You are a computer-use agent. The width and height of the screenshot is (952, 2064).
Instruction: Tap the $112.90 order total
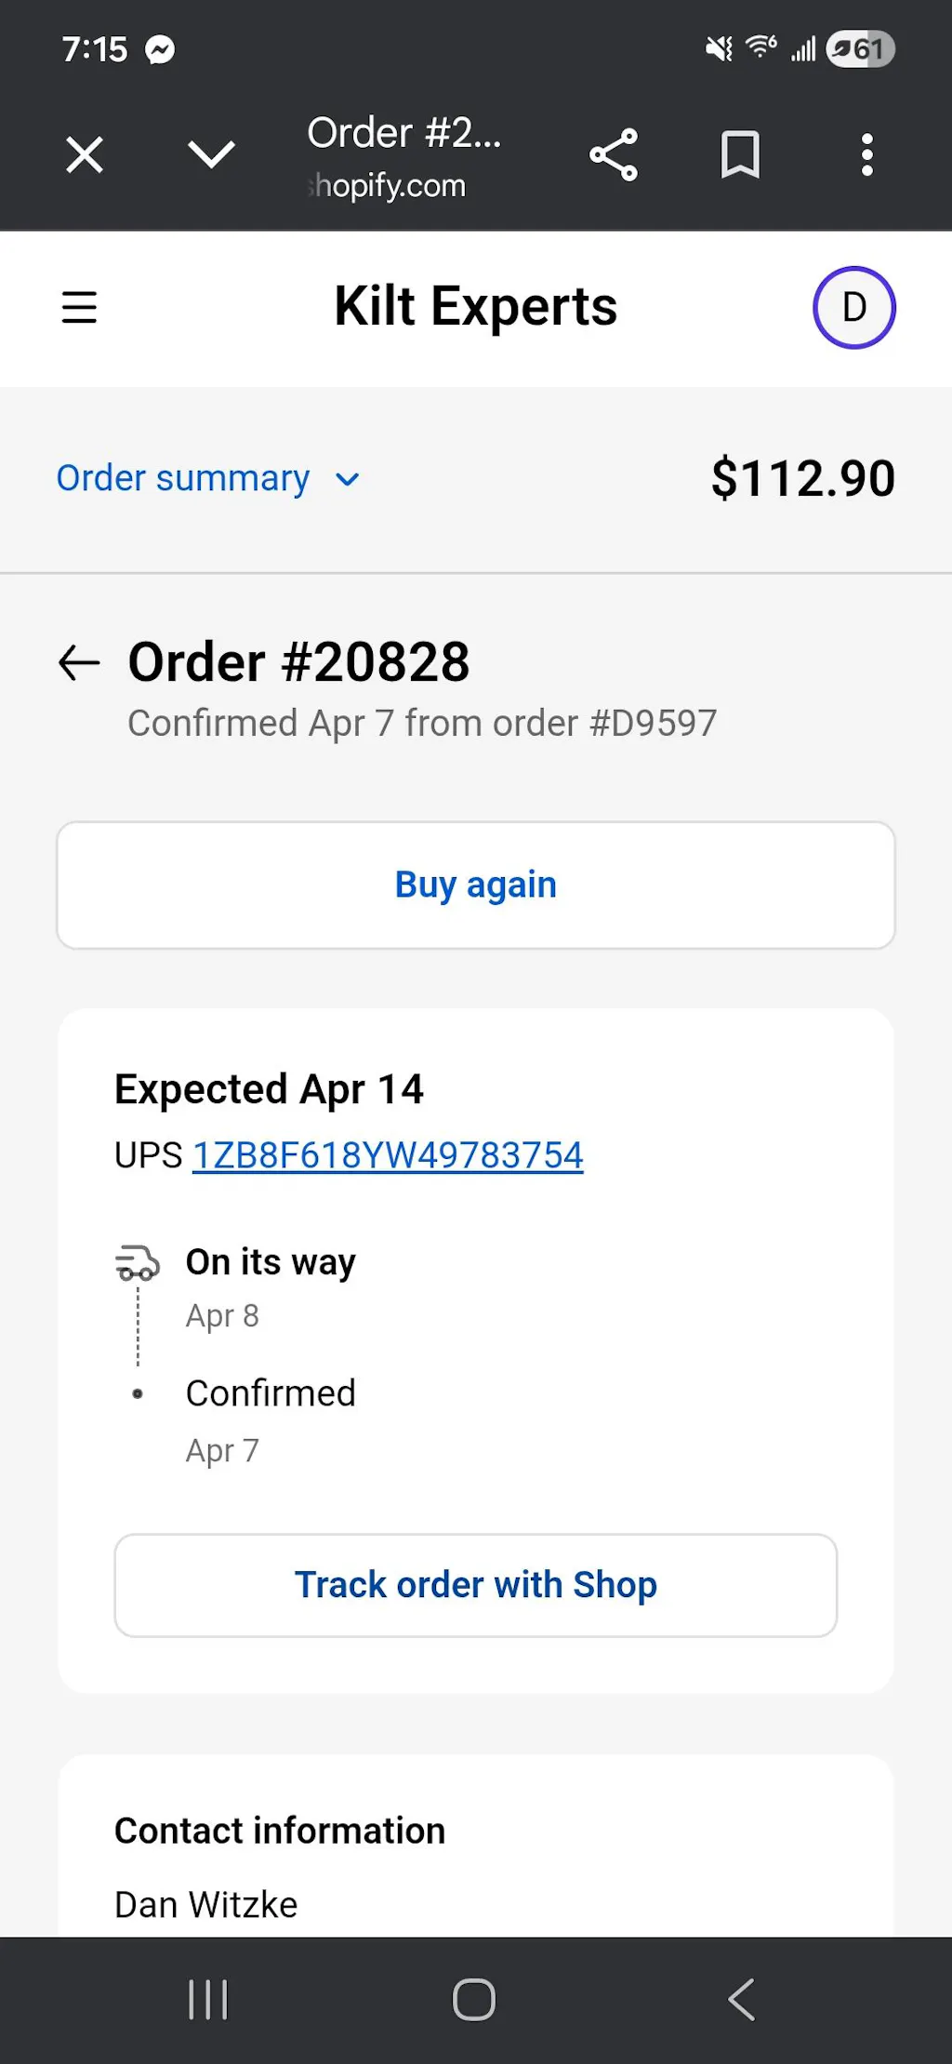coord(802,479)
